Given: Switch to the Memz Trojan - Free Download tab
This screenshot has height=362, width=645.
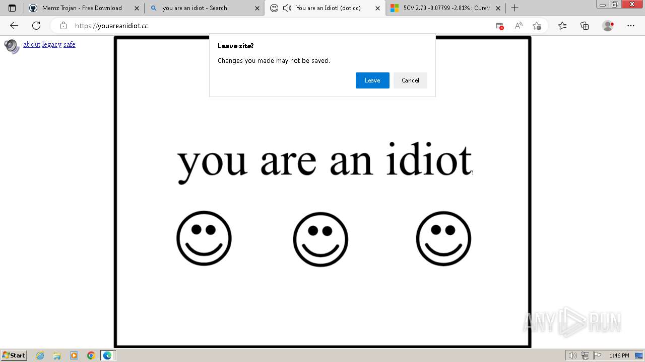Looking at the screenshot, I should coord(84,8).
